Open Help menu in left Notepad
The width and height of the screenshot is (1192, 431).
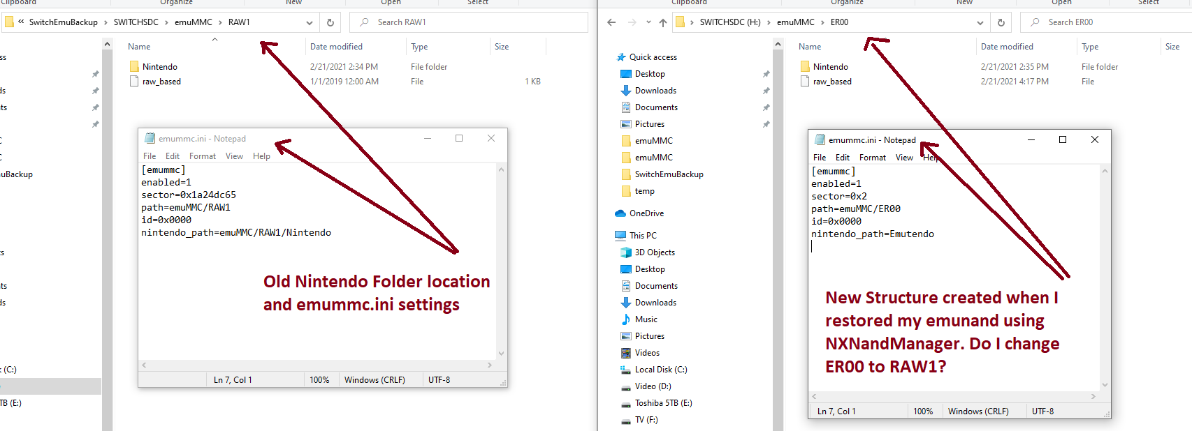coord(261,156)
